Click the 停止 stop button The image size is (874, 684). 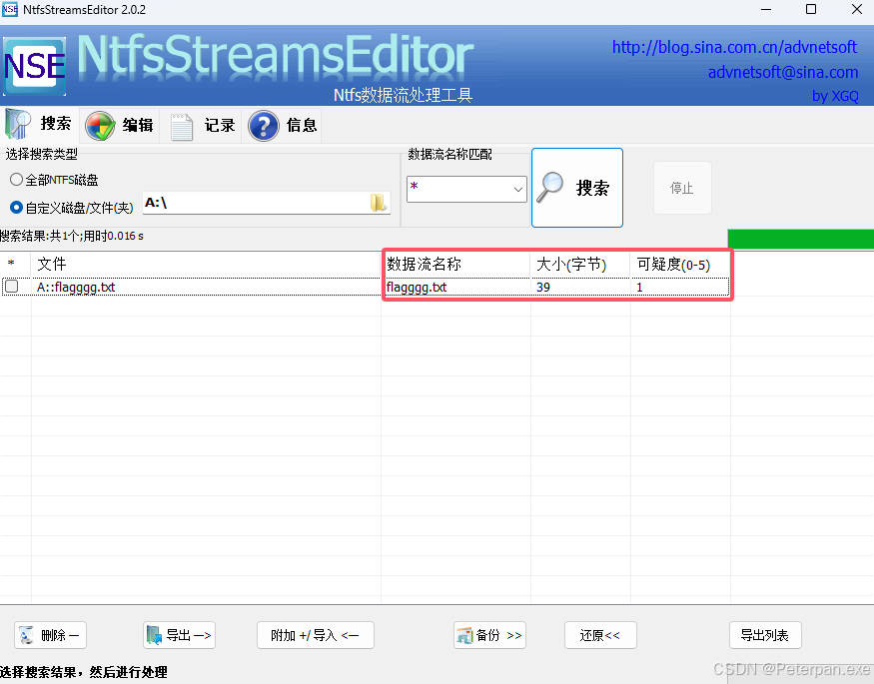(682, 188)
